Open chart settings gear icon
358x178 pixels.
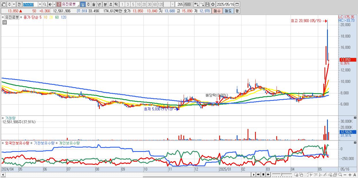(213, 4)
